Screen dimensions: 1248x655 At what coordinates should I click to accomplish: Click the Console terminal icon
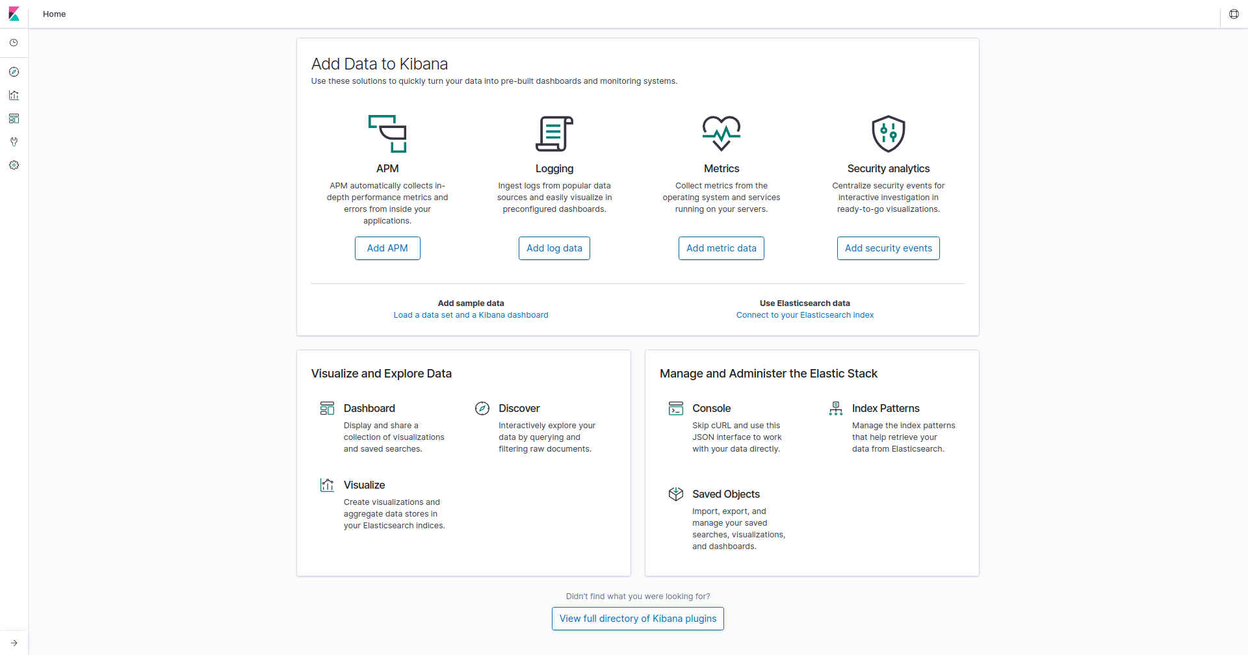coord(676,408)
